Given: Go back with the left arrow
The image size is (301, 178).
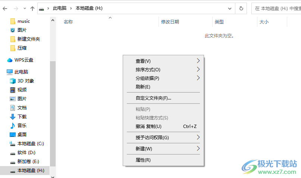Looking at the screenshot, I should coord(5,9).
